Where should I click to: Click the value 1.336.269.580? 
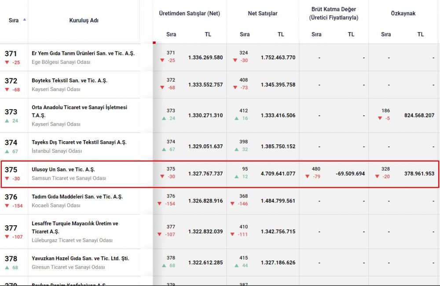point(205,57)
